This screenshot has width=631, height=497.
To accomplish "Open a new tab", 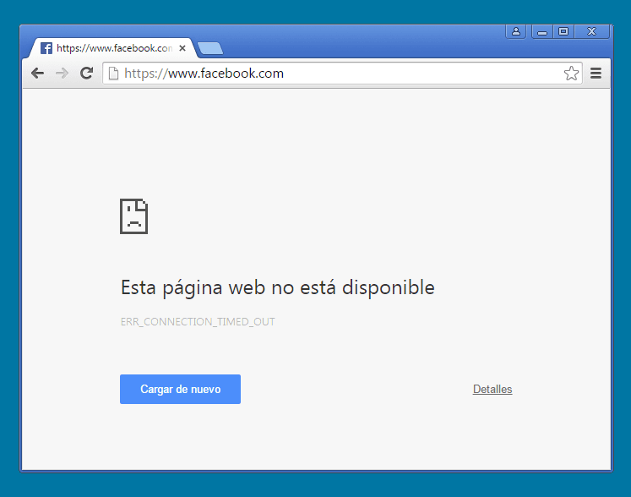I will [x=210, y=48].
